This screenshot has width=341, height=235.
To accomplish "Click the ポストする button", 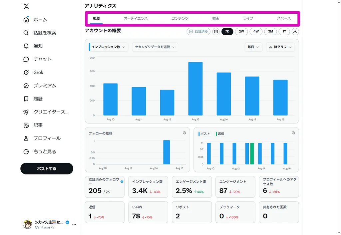I will coord(47,169).
